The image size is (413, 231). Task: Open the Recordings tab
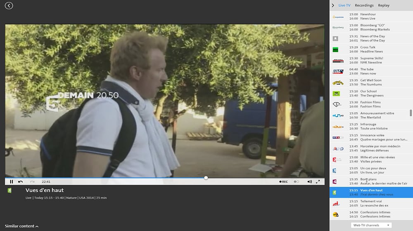tap(364, 5)
